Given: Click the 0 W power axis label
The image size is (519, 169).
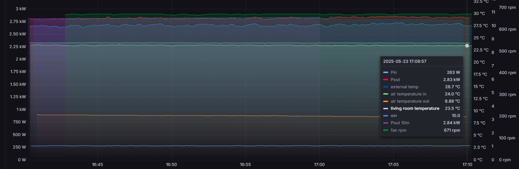Looking at the screenshot, I should (x=22, y=160).
